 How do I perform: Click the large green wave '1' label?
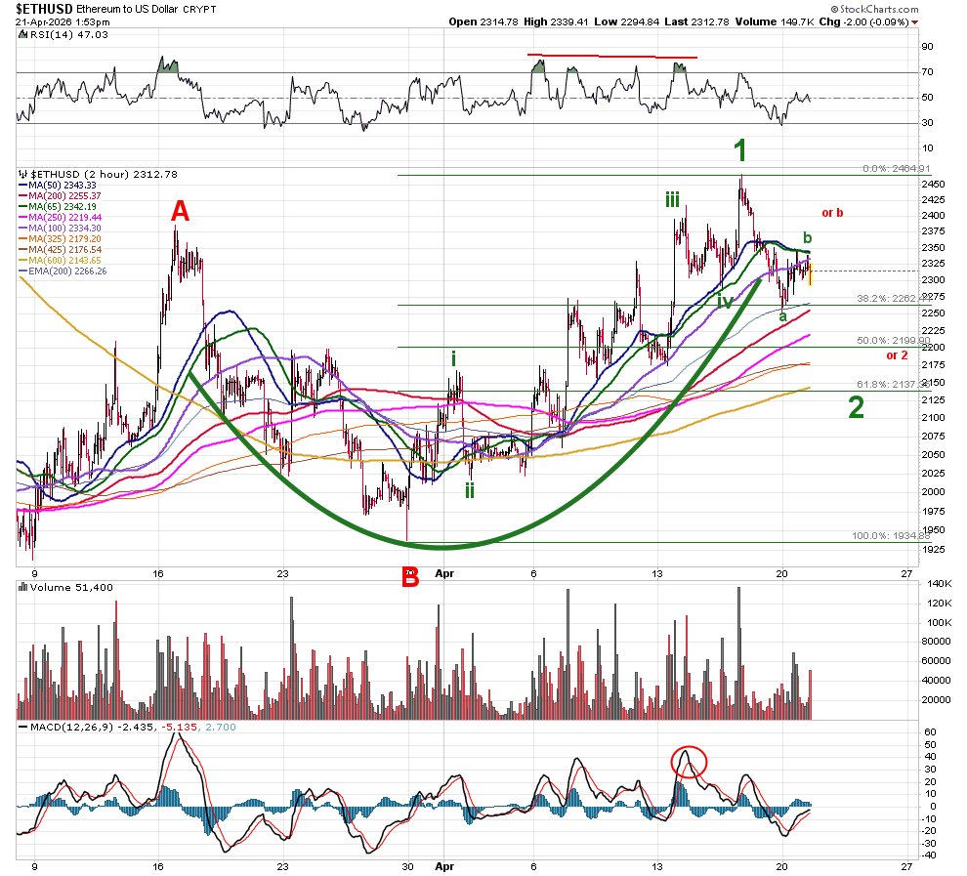pos(740,150)
